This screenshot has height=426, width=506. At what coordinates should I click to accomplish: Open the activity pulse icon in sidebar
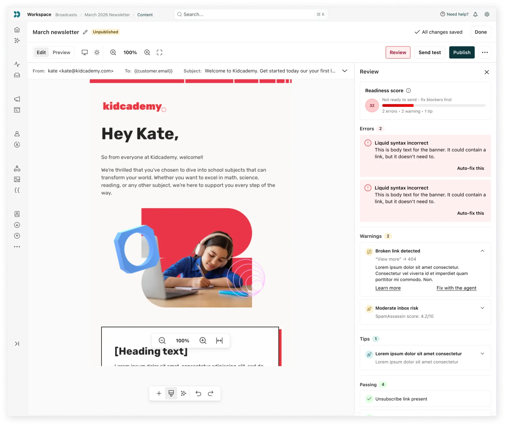click(17, 64)
